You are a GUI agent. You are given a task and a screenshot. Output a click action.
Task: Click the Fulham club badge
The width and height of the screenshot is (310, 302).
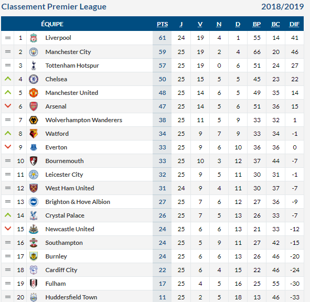click(x=34, y=284)
